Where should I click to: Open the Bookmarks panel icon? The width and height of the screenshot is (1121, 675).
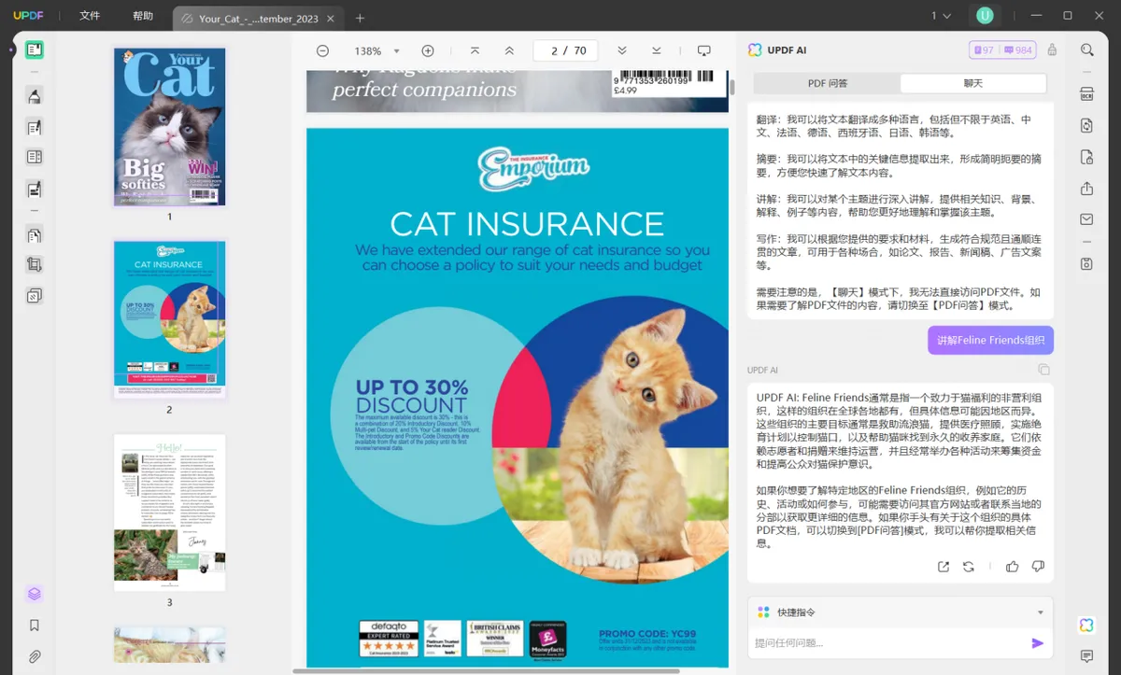[35, 626]
